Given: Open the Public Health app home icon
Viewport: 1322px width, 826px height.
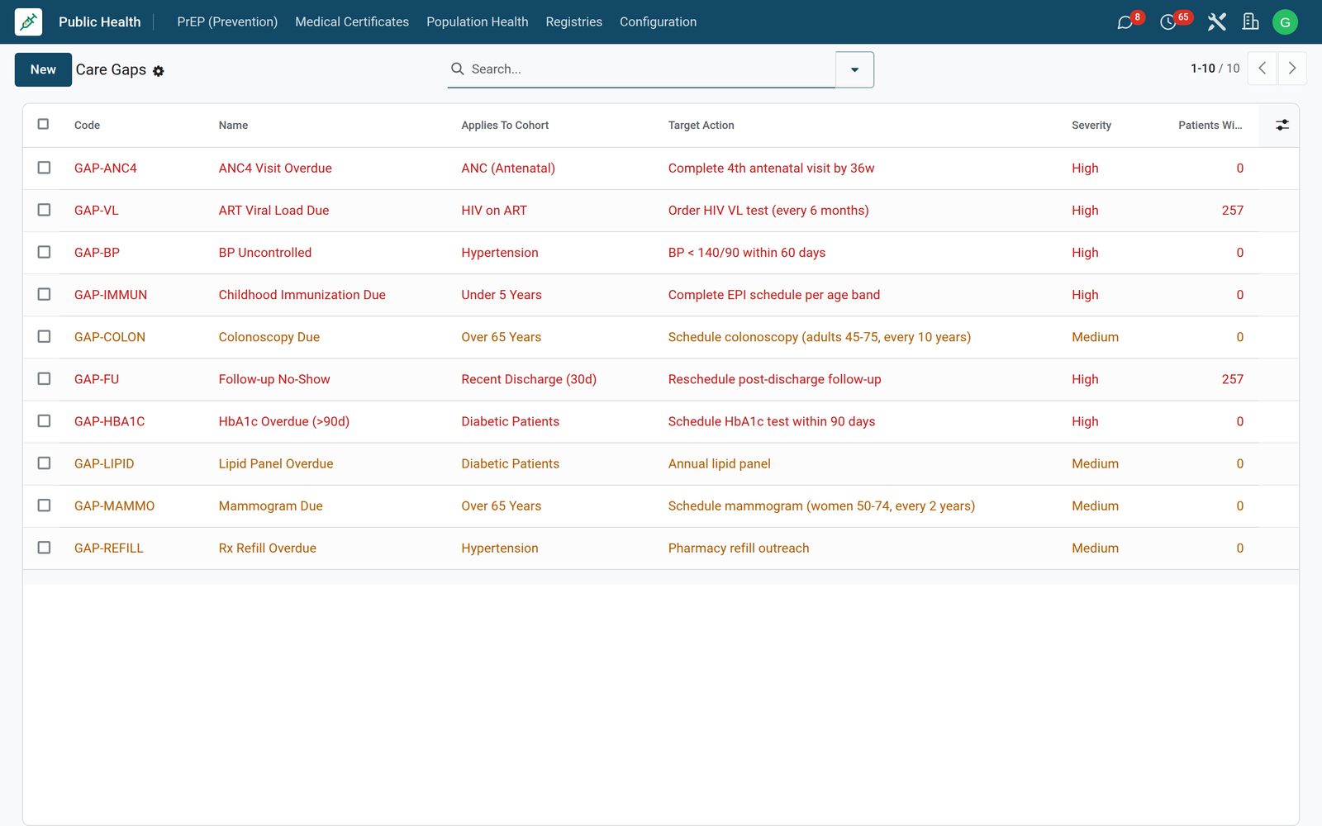Looking at the screenshot, I should [x=29, y=22].
